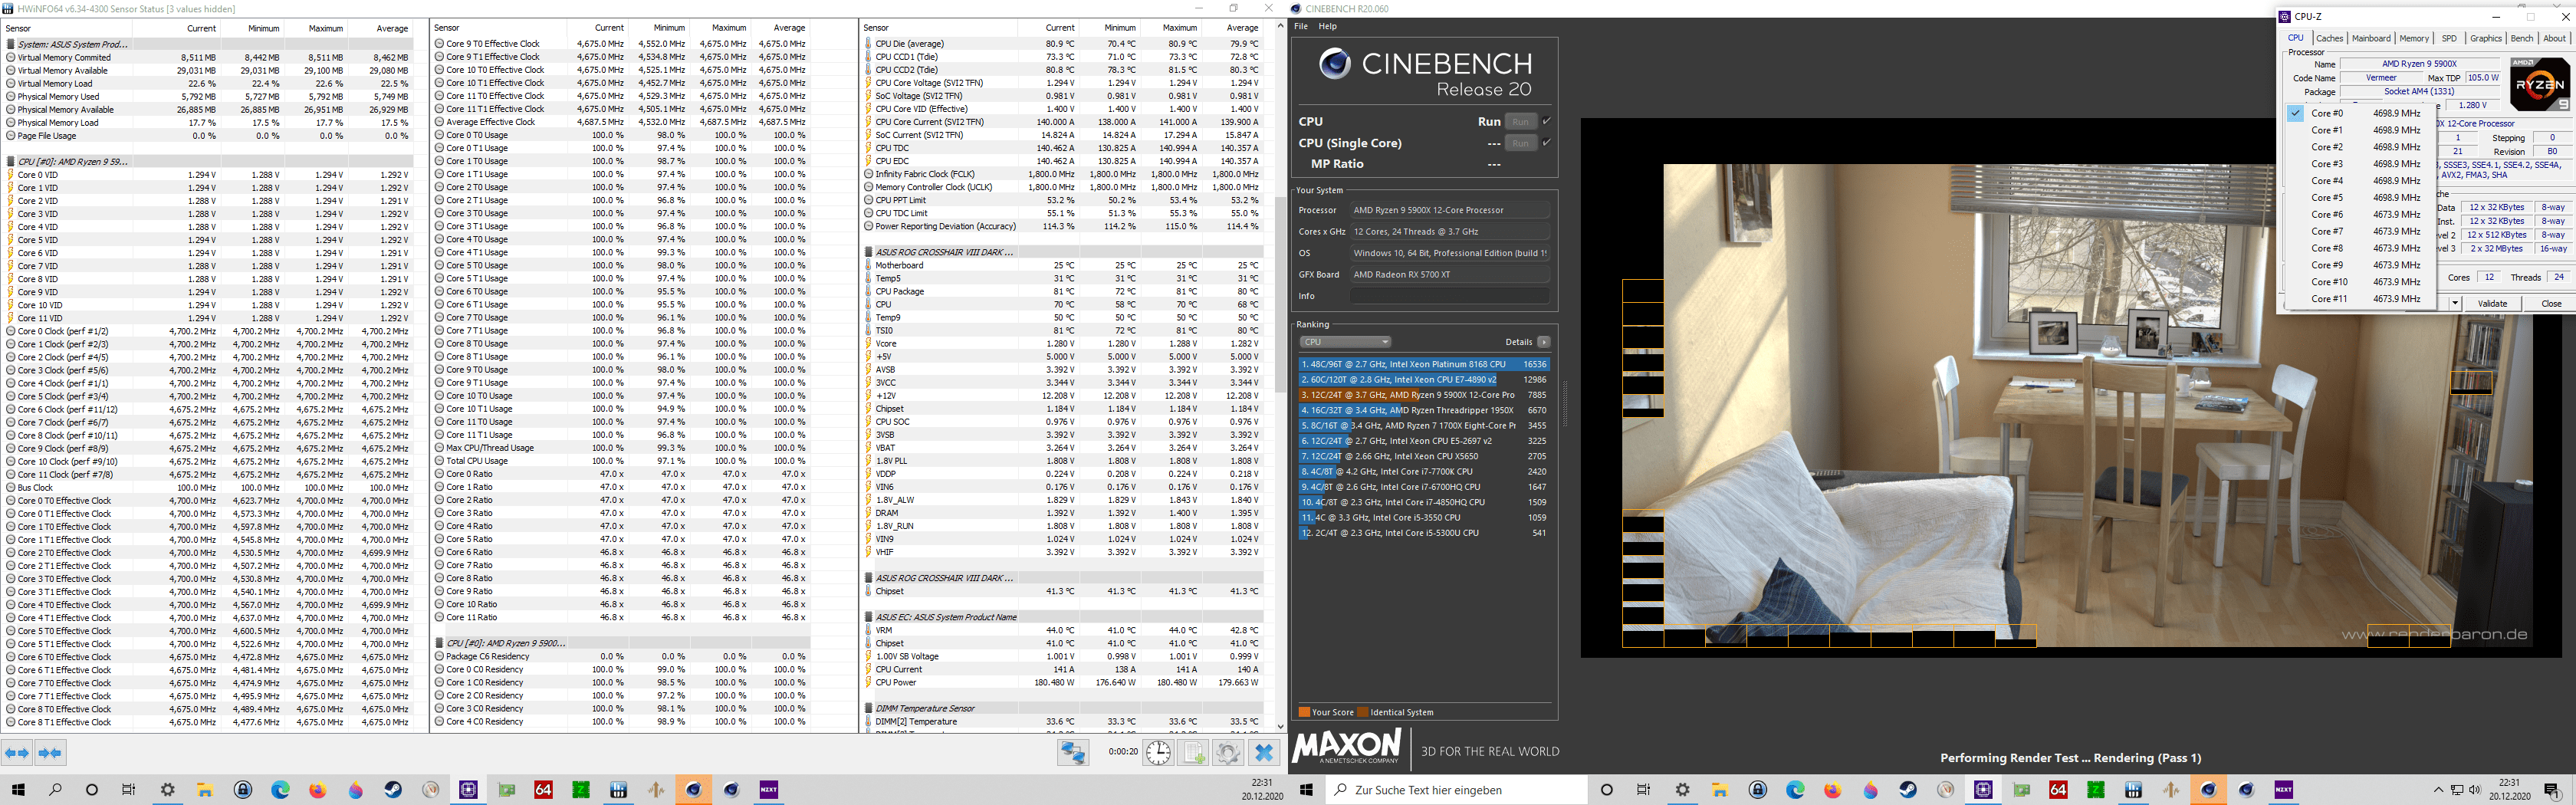This screenshot has height=805, width=2576.
Task: Switch to CPU-Z Mainboard tab
Action: coord(2371,38)
